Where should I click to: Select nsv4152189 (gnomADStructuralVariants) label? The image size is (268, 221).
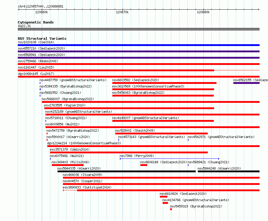click(79, 112)
